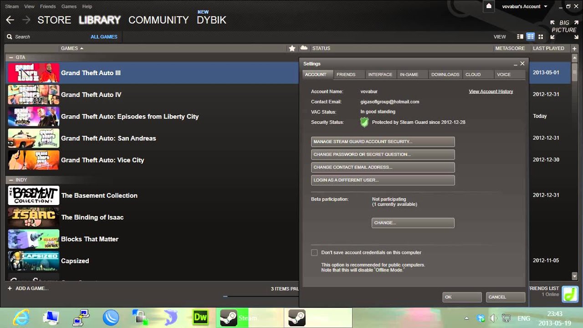Open vovabur's Account dropdown
The image size is (583, 328).
(524, 6)
